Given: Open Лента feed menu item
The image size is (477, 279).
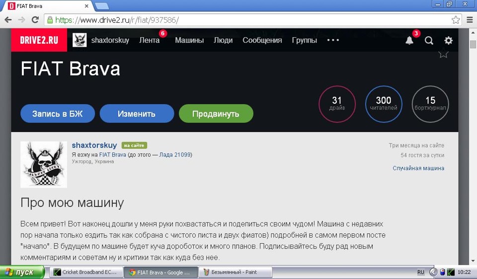Looking at the screenshot, I should [150, 40].
